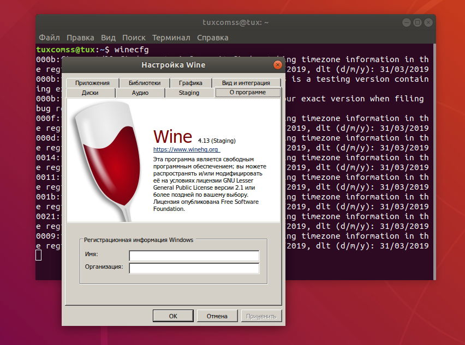The image size is (465, 345).
Task: Click the Применить button
Action: 261,316
